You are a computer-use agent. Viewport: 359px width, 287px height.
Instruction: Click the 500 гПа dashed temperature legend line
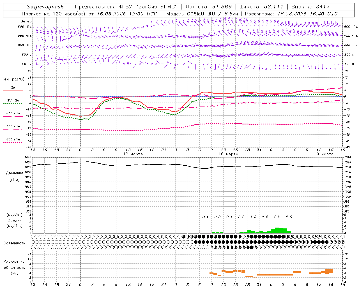[x=13, y=142]
